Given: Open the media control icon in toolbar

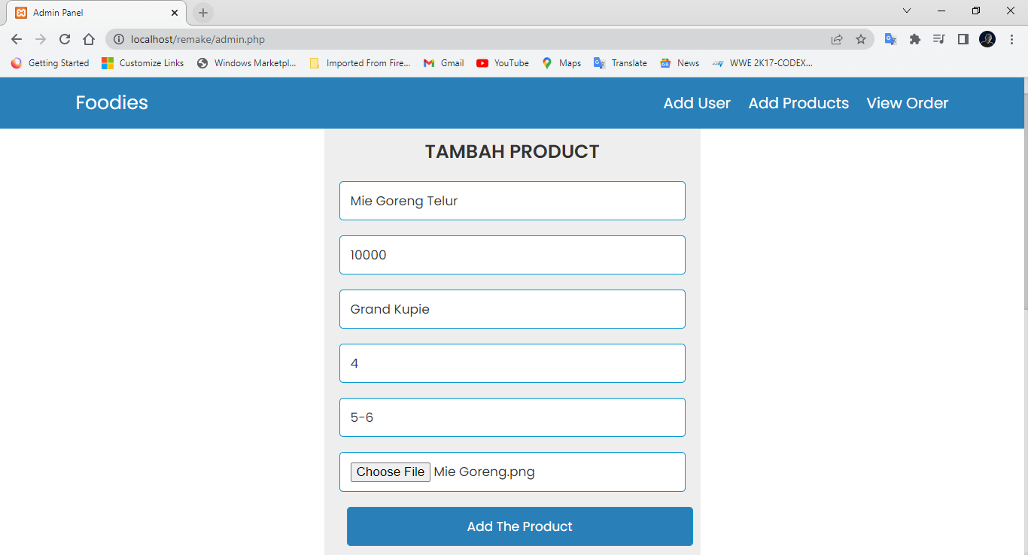Looking at the screenshot, I should [938, 39].
